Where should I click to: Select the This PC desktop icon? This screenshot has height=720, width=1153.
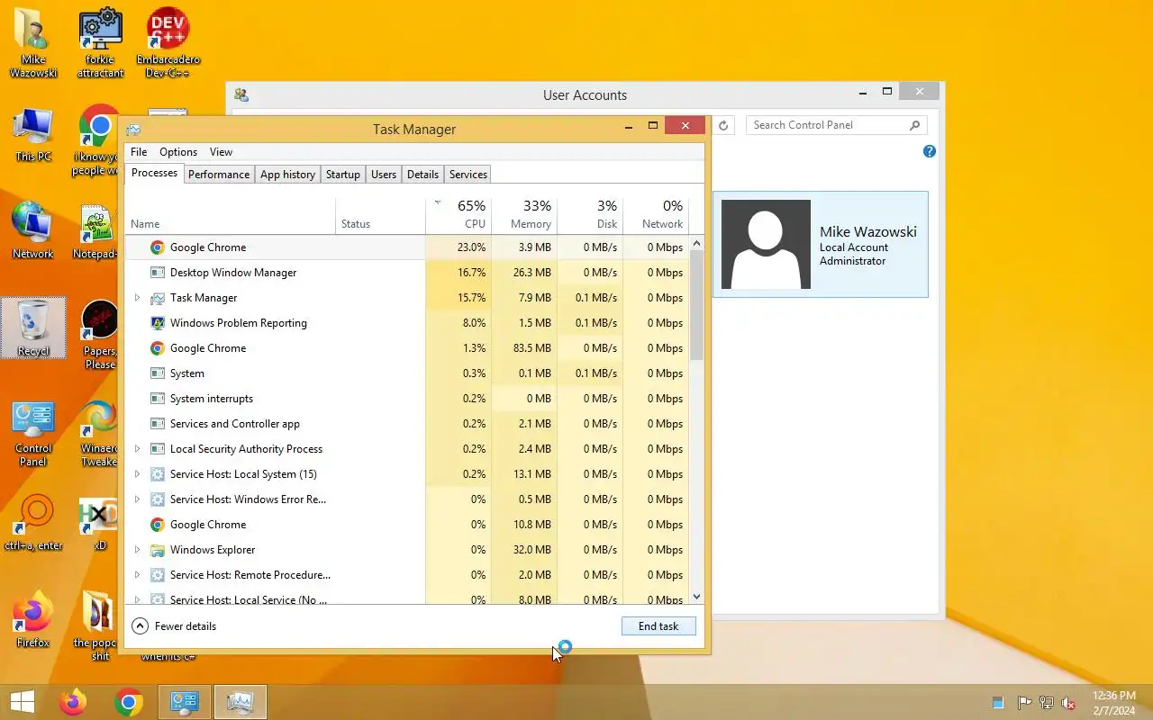(33, 135)
